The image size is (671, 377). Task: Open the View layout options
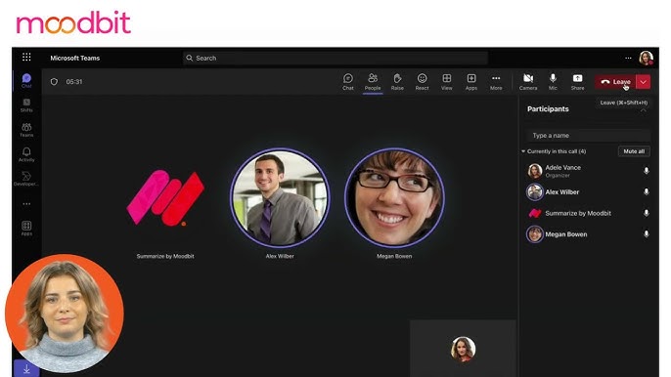point(447,82)
